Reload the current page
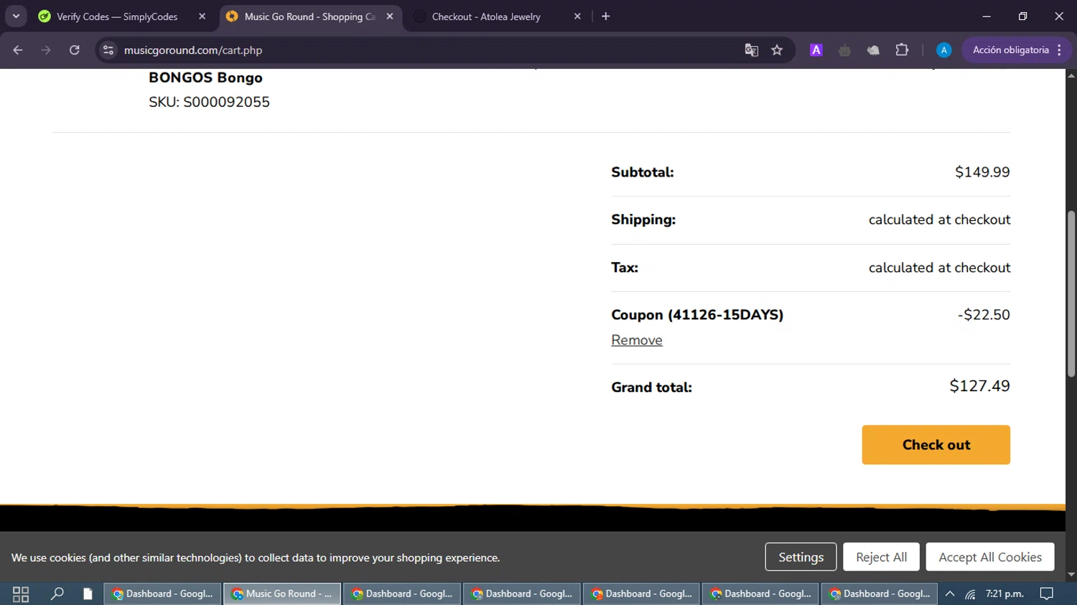Screen dimensions: 1077x605 click(x=75, y=50)
